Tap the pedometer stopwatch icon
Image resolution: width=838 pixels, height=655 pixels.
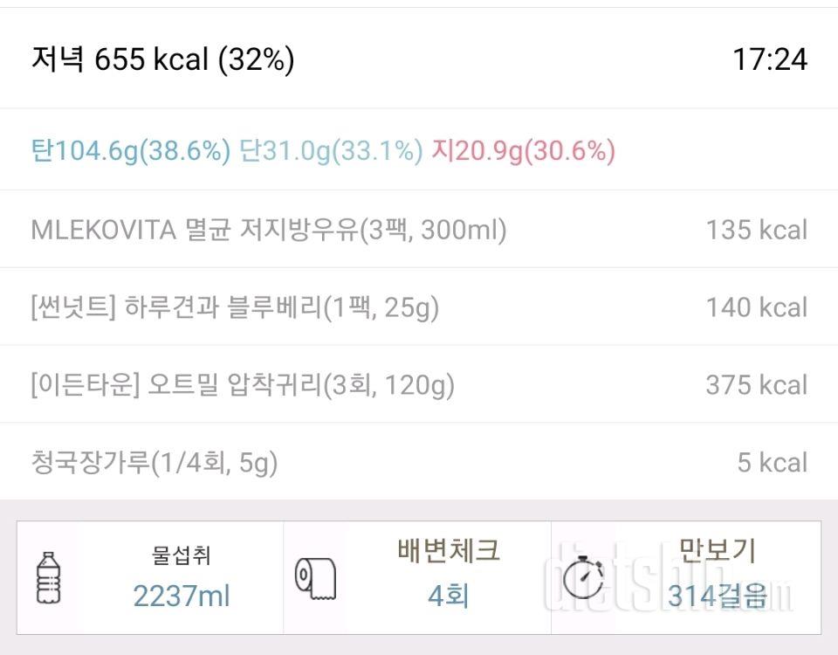[583, 577]
